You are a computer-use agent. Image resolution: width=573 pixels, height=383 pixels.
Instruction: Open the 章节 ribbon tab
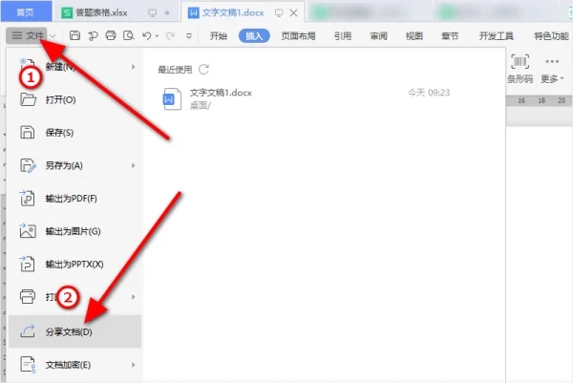pos(450,35)
